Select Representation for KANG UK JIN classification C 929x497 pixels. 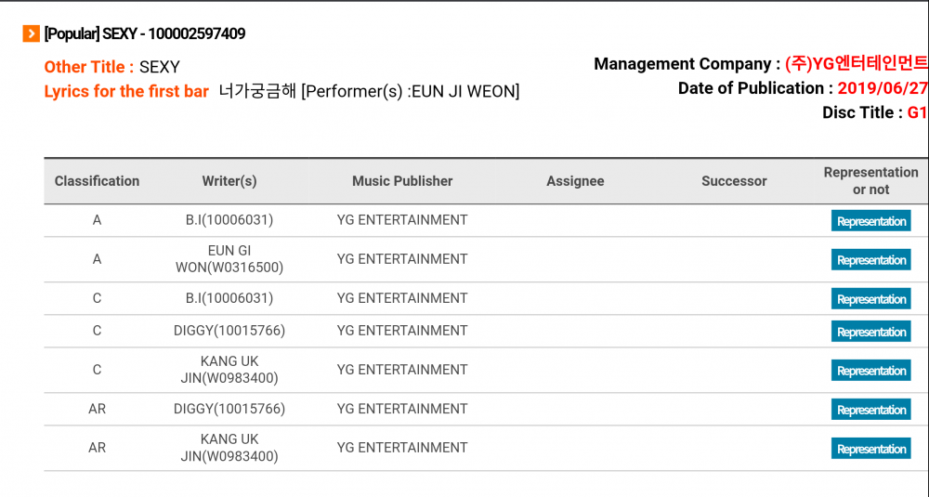click(870, 371)
